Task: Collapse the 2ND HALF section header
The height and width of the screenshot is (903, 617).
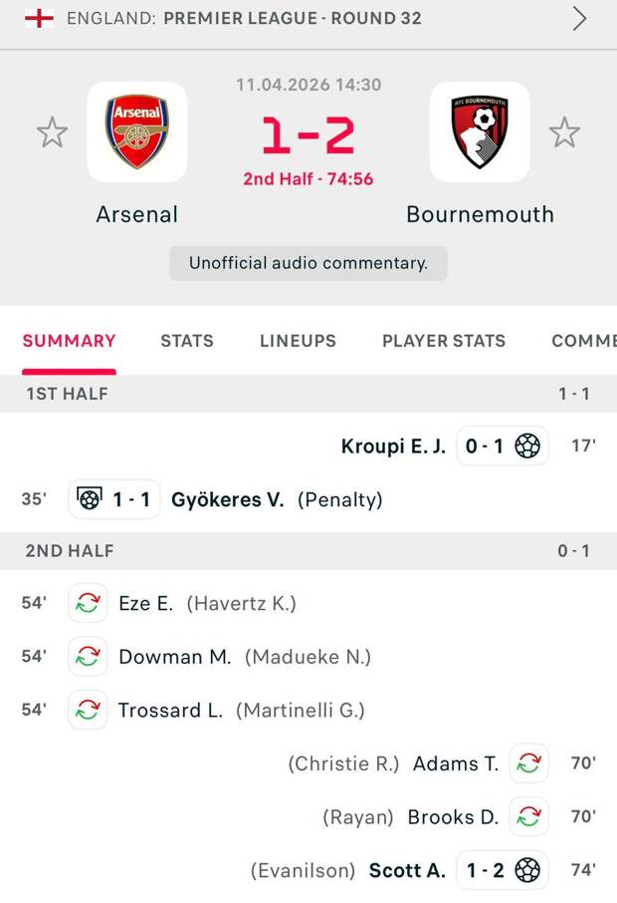Action: [x=308, y=550]
